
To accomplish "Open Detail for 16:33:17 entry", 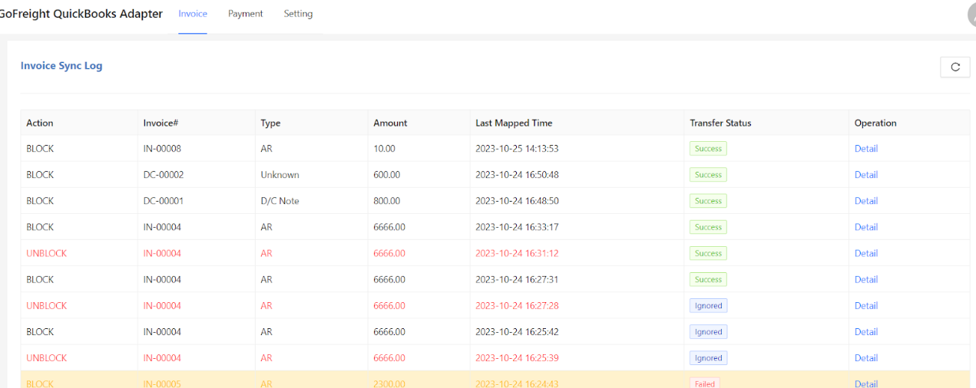I will [x=865, y=227].
